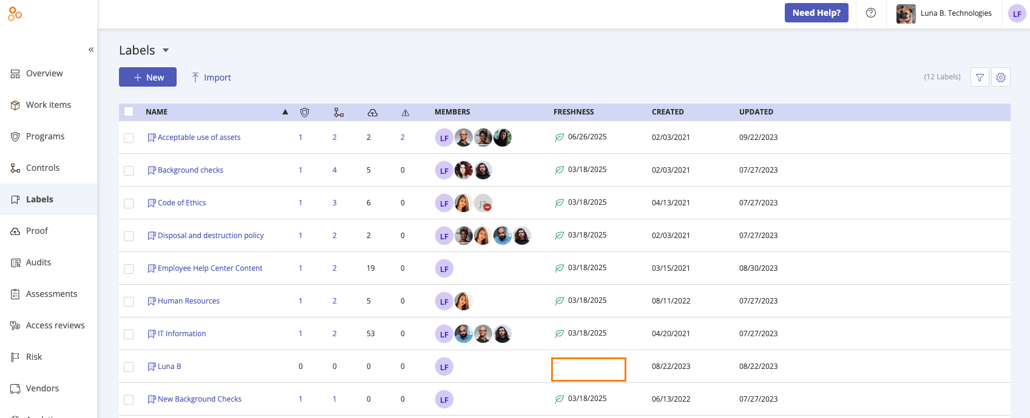Click the blocked member avatar in Code of Ethics row
Viewport: 1030px width, 418px height.
[483, 204]
